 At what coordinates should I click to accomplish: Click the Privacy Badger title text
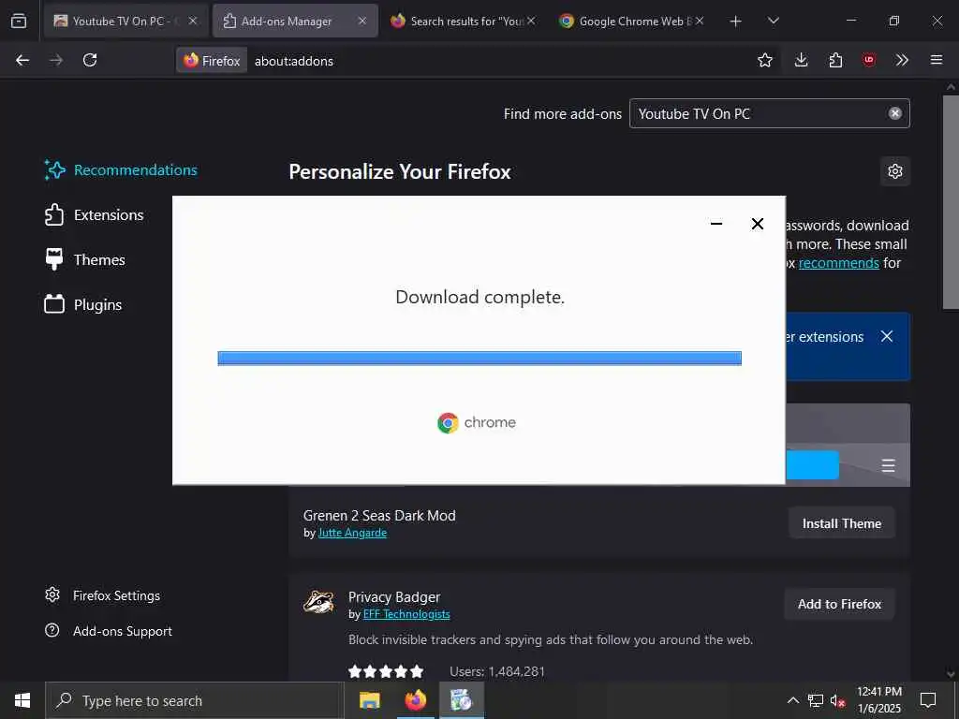[394, 596]
